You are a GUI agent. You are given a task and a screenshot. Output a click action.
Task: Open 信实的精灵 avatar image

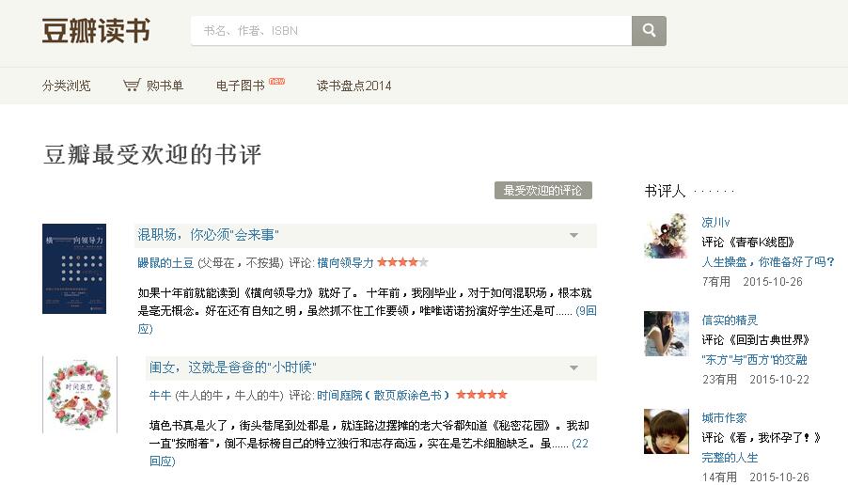667,334
